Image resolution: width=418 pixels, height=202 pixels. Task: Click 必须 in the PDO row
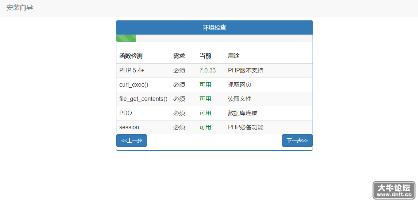click(x=179, y=113)
